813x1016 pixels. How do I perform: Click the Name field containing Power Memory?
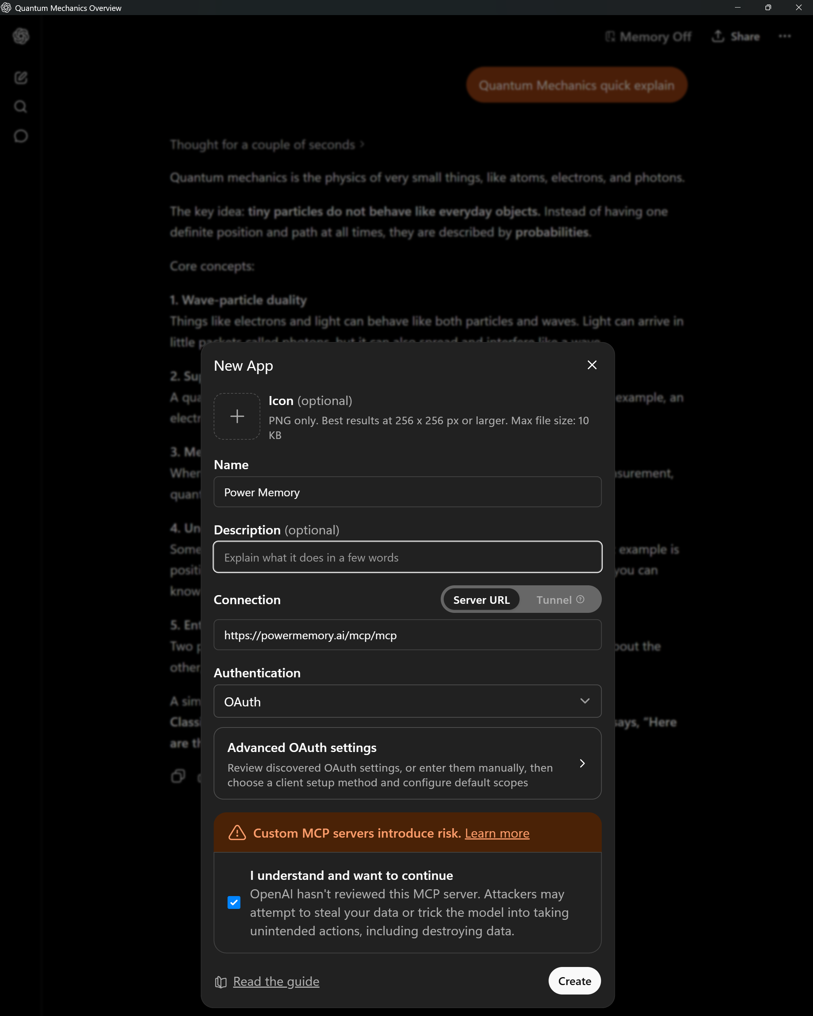[407, 492]
